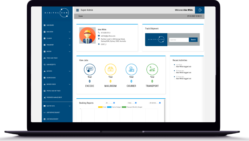The image size is (249, 141).
Task: Click the Track and Trace truck icon
Action: tap(45, 58)
